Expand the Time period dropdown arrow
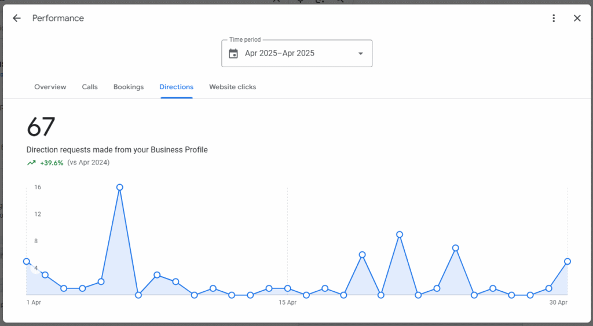 click(x=361, y=54)
